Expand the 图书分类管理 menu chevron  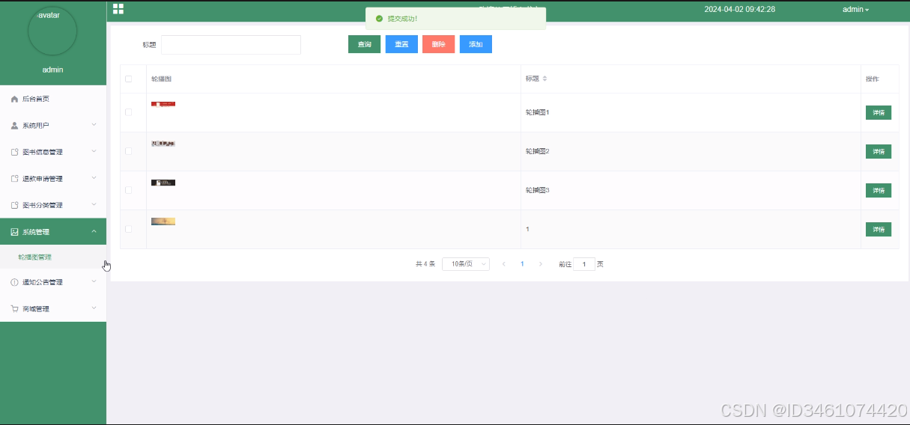click(x=94, y=204)
